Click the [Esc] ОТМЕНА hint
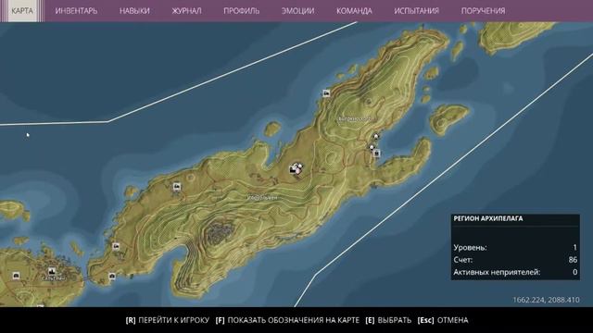The width and height of the screenshot is (593, 333). (443, 320)
